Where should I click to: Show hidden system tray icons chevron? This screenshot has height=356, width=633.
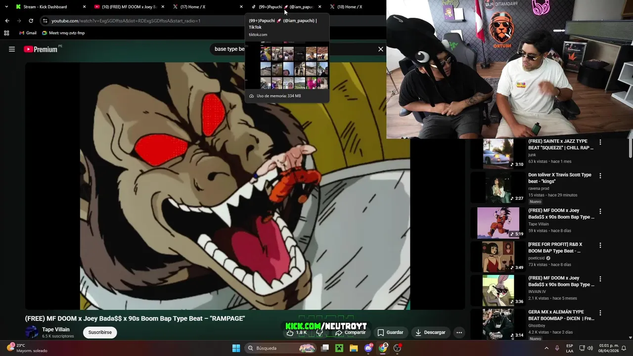click(546, 348)
